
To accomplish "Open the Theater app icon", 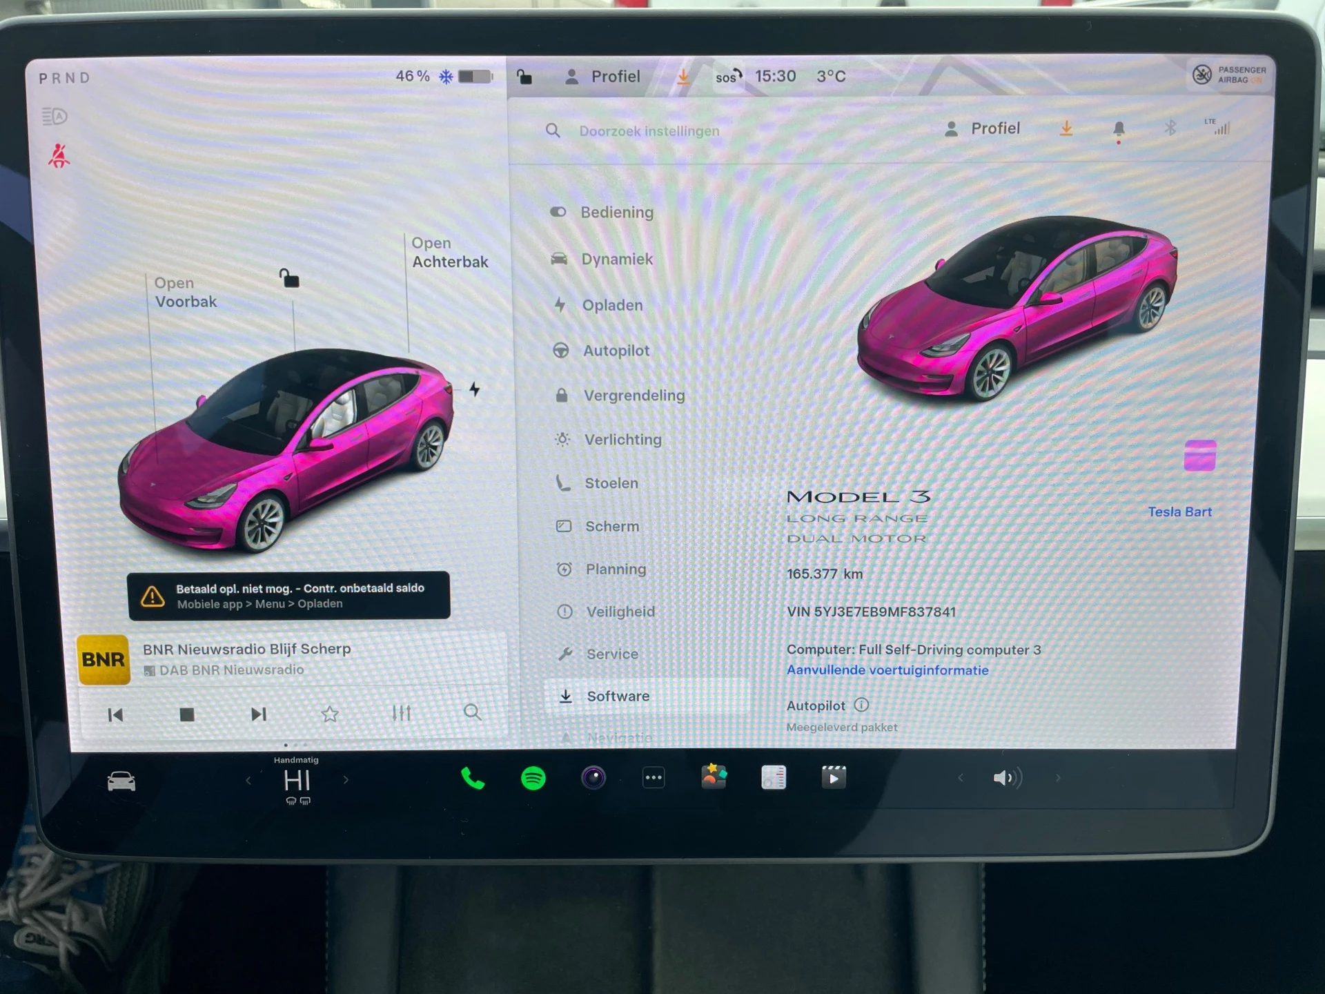I will point(833,777).
